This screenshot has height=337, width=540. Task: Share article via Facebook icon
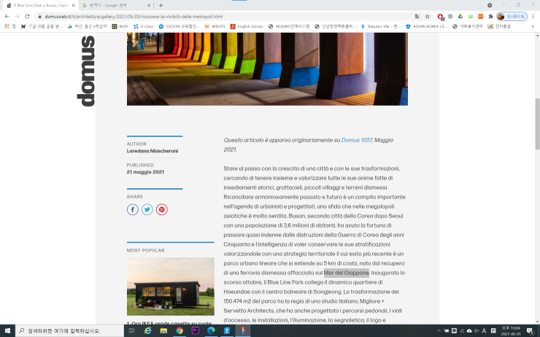(133, 209)
